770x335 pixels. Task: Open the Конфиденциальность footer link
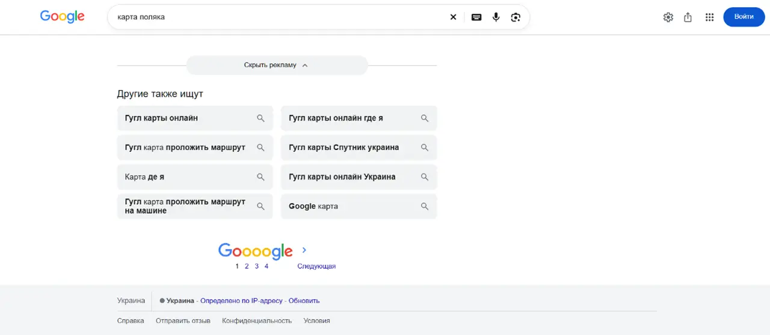pos(257,321)
